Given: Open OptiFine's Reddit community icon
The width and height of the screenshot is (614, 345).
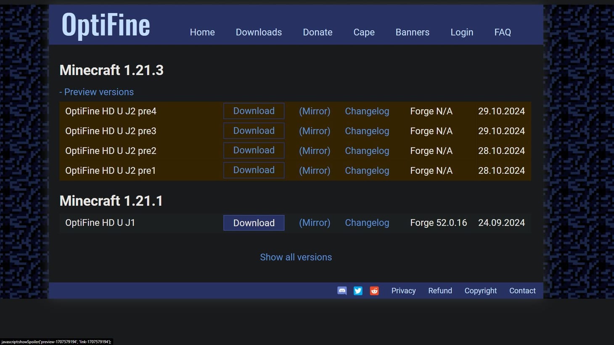Looking at the screenshot, I should coord(374,290).
